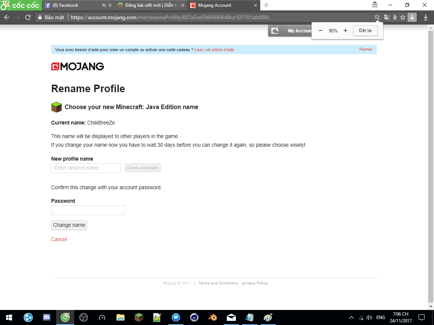Click the page vertical scrollbar down arrow

pos(430,307)
